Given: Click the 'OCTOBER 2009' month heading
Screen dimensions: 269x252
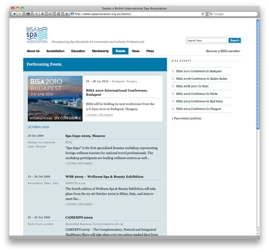Looking at the screenshot, I should pos(38,127).
